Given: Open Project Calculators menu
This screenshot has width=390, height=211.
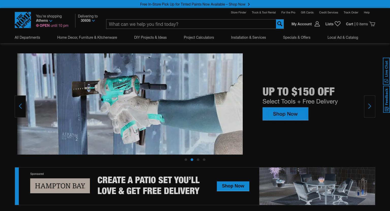Looking at the screenshot, I should (199, 37).
